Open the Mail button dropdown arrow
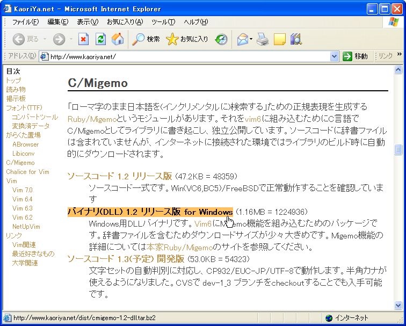 click(251, 39)
